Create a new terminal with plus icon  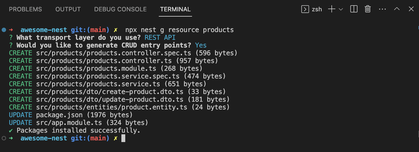click(331, 9)
